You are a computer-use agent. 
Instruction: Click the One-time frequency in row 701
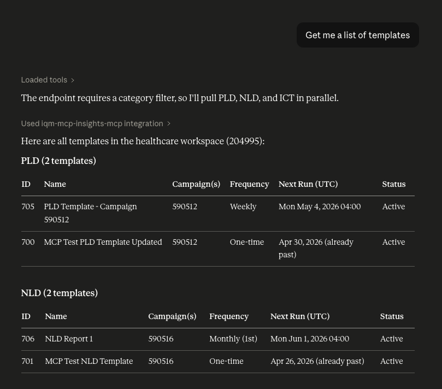pos(226,361)
